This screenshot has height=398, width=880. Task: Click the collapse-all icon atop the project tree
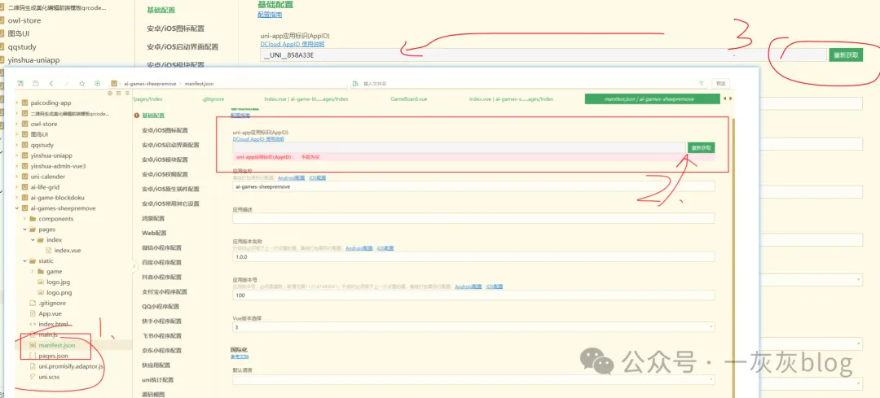tap(110, 93)
